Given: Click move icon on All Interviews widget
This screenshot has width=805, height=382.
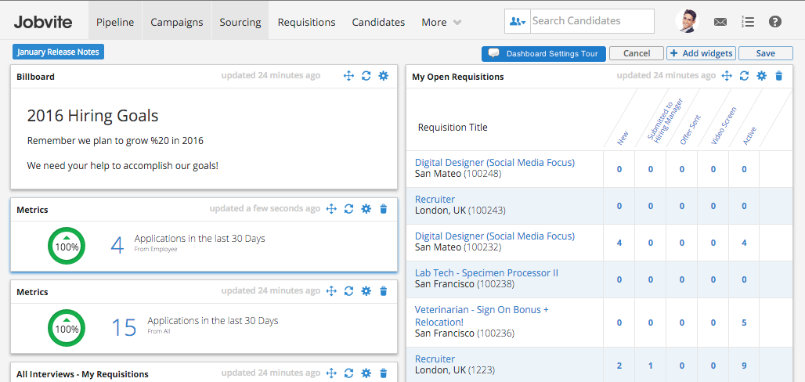Looking at the screenshot, I should tap(331, 373).
